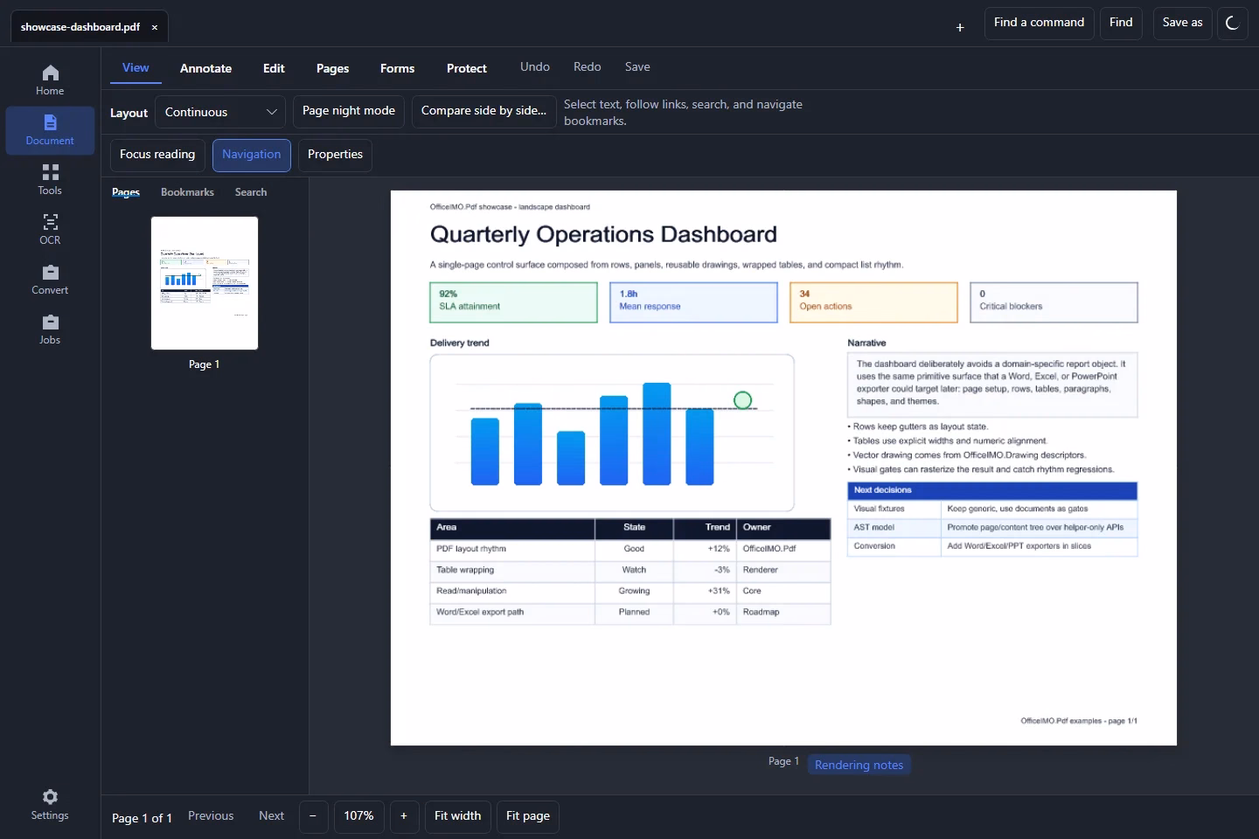The height and width of the screenshot is (839, 1259).
Task: Zoom out with the minus button
Action: tap(313, 816)
